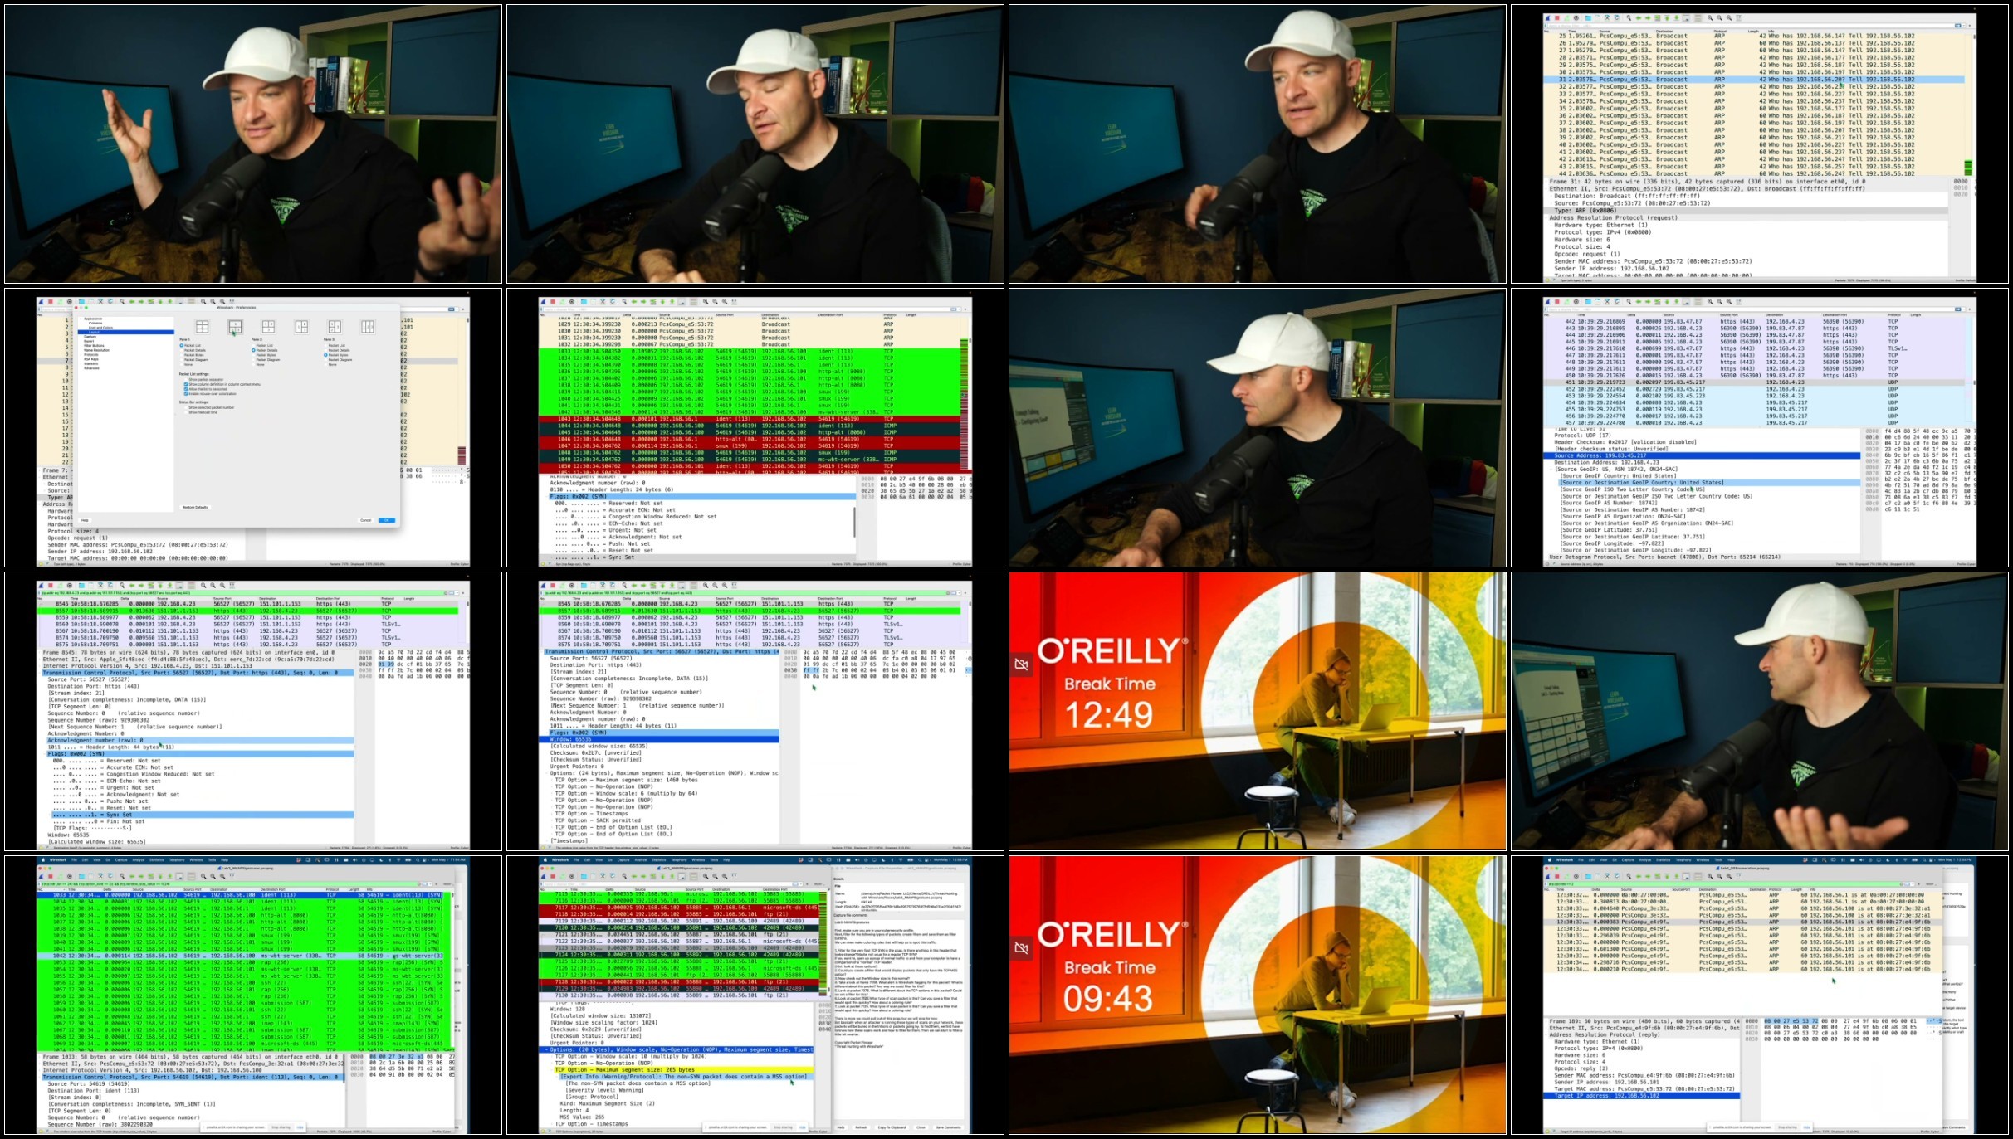Enable the 'Show packet separator' checkbox
2013x1139 pixels.
point(185,380)
